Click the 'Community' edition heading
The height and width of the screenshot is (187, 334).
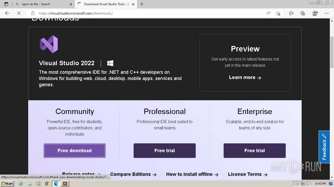click(75, 111)
